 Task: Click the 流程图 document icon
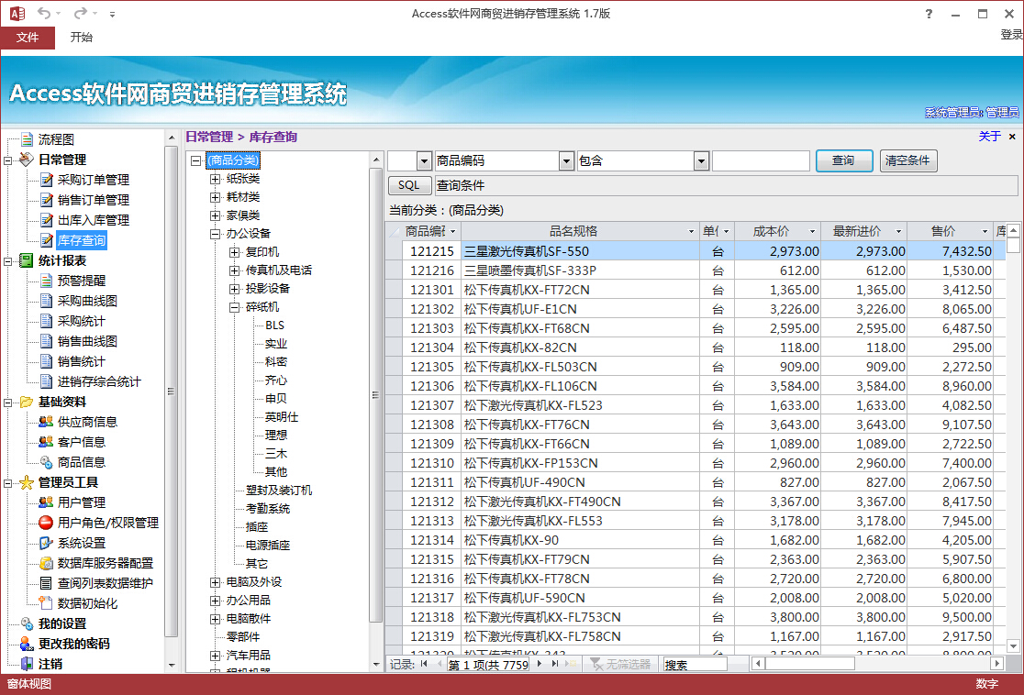click(x=27, y=139)
